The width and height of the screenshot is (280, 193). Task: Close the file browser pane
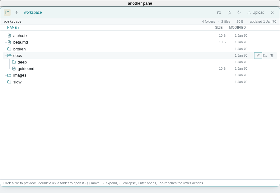(x=272, y=12)
